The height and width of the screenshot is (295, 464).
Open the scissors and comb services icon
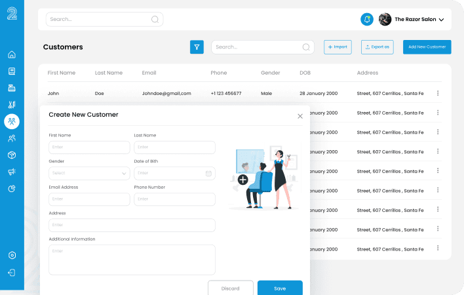12,105
